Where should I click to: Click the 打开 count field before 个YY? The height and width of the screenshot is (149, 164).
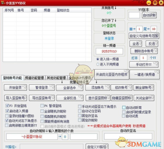point(143,58)
